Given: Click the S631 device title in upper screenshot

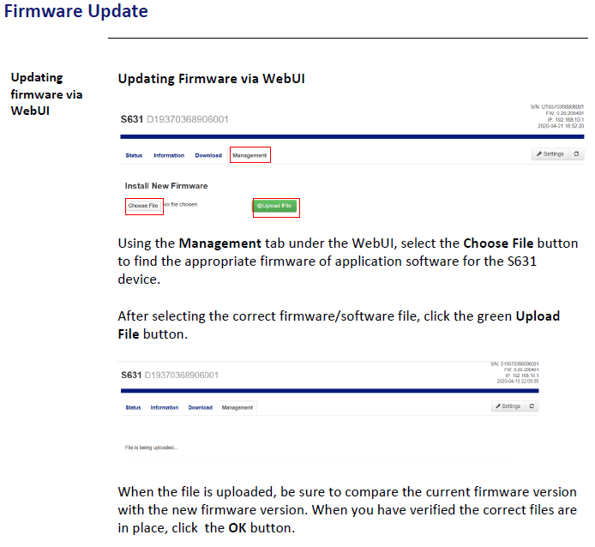Looking at the screenshot, I should (x=131, y=118).
